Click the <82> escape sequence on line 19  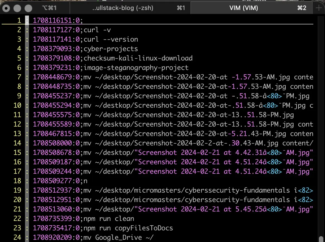(306, 190)
